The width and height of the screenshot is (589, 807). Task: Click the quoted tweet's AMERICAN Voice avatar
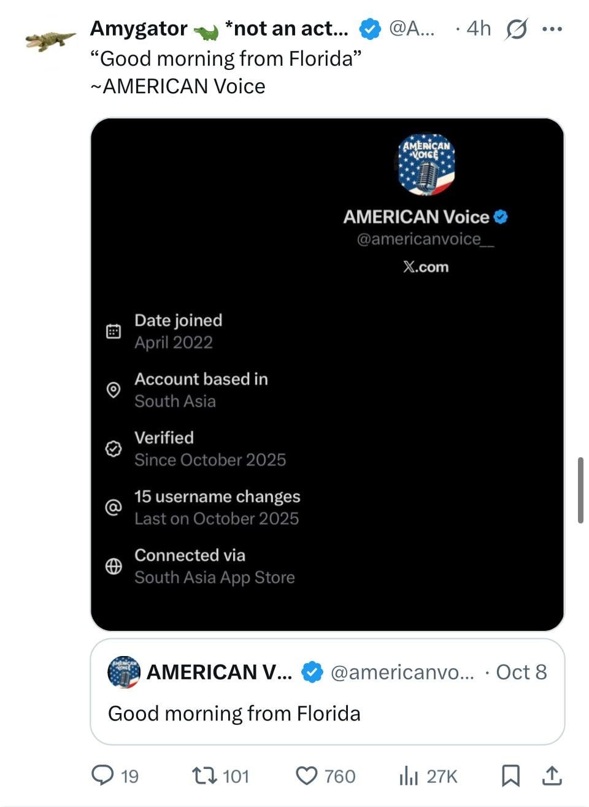[124, 672]
